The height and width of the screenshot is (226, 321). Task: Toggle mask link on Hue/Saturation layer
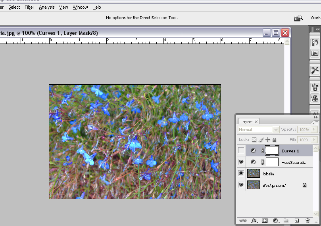tap(262, 162)
